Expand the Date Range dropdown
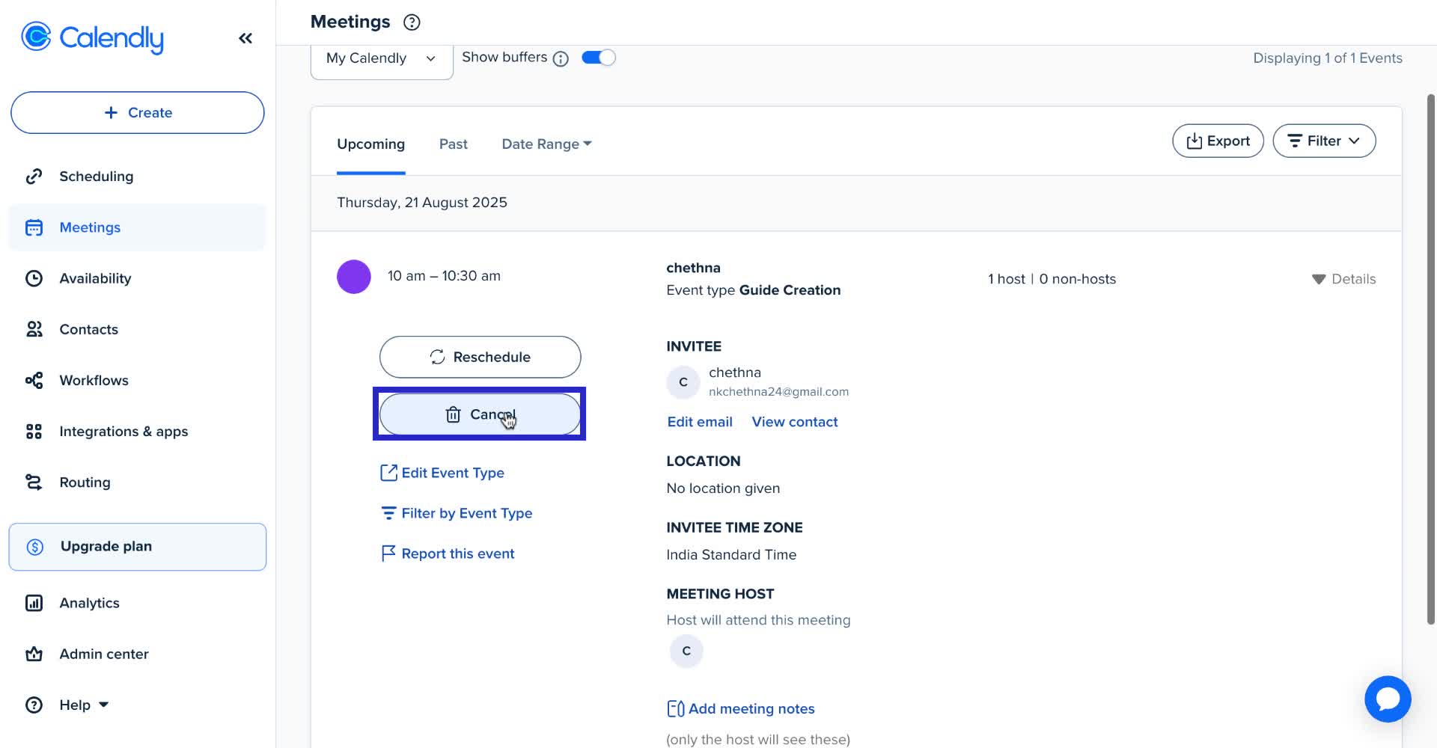This screenshot has width=1437, height=748. click(546, 144)
